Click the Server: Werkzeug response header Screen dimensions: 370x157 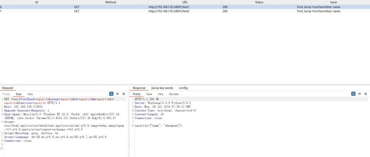coord(163,103)
